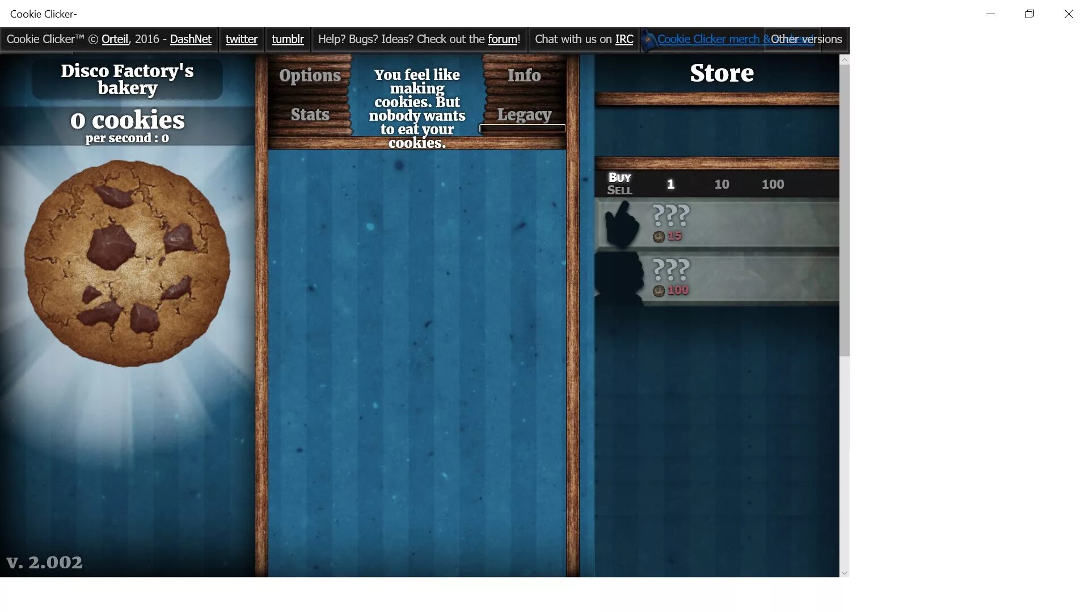
Task: Open the Cookie Clicker forum
Action: click(503, 39)
